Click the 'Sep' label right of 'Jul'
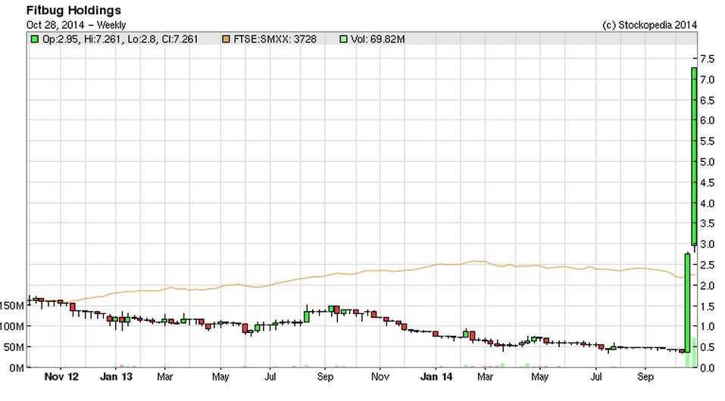The height and width of the screenshot is (401, 725). (x=645, y=377)
